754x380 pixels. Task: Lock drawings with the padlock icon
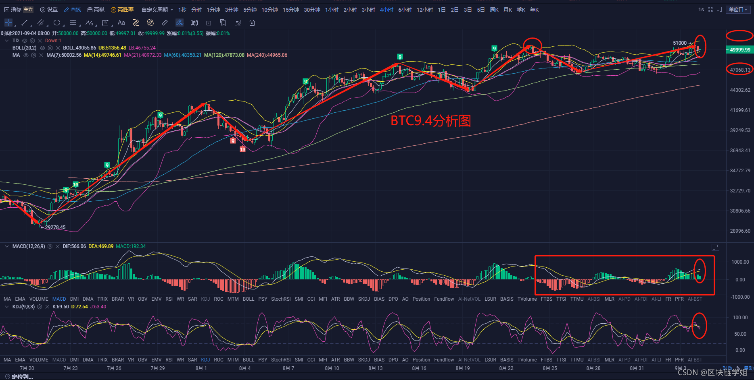[209, 23]
